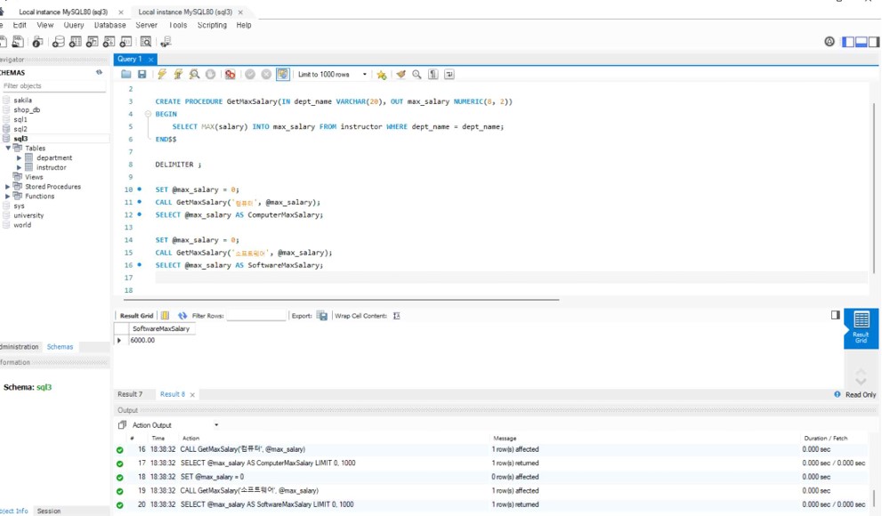Switch to the Result 7 tab
The height and width of the screenshot is (516, 882).
coord(130,394)
